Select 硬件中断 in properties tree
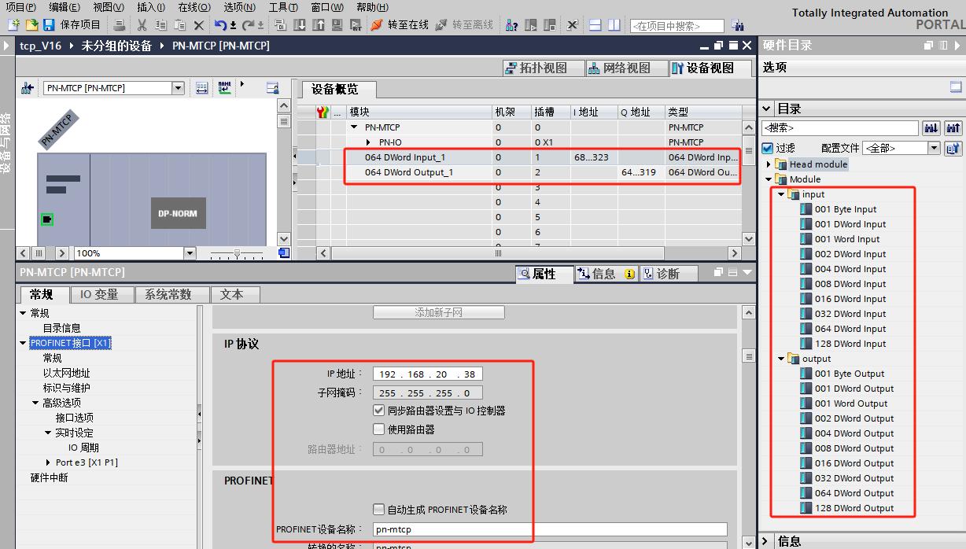Screen dimensions: 966x549 coord(49,477)
